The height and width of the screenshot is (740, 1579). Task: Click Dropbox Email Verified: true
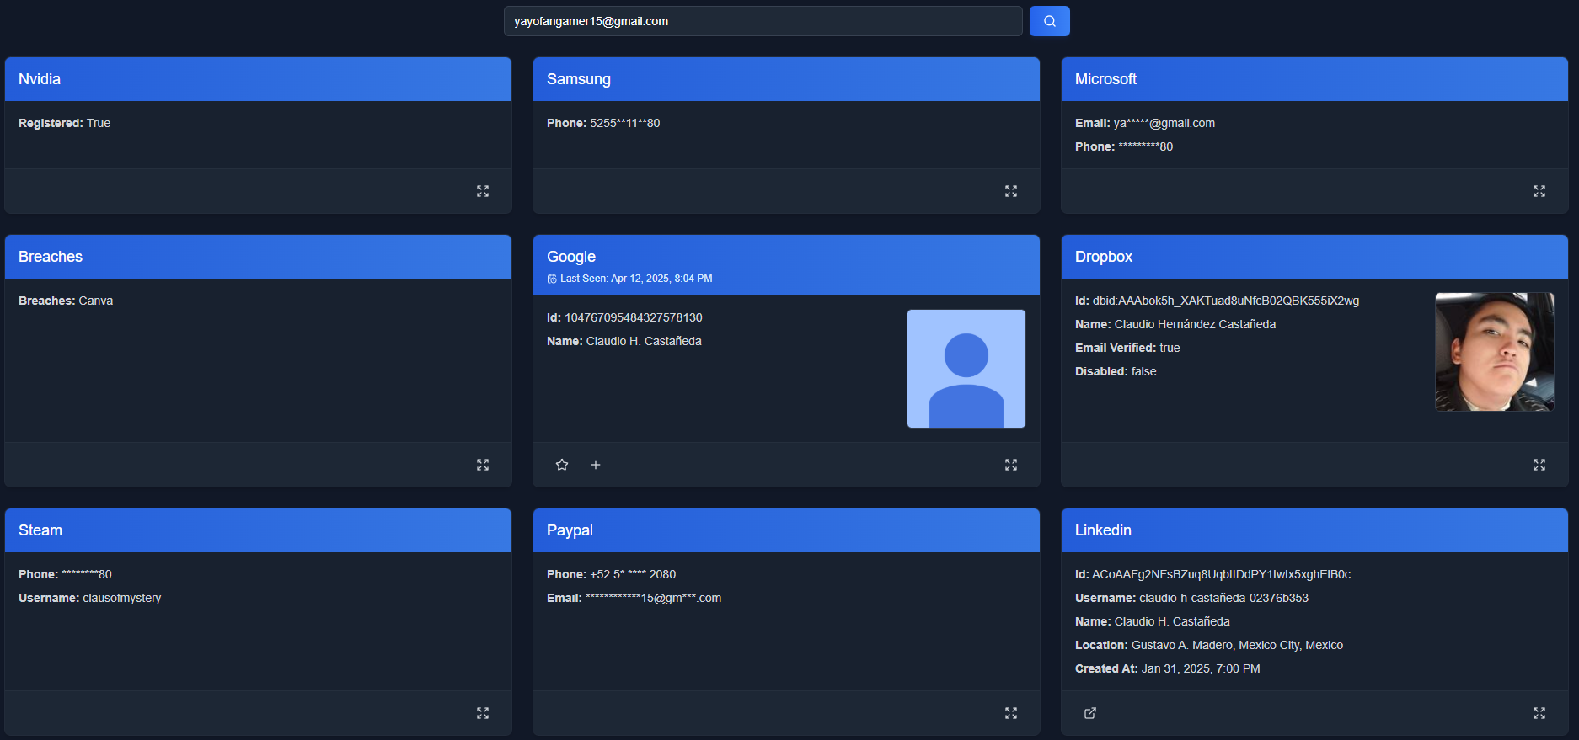tap(1127, 348)
